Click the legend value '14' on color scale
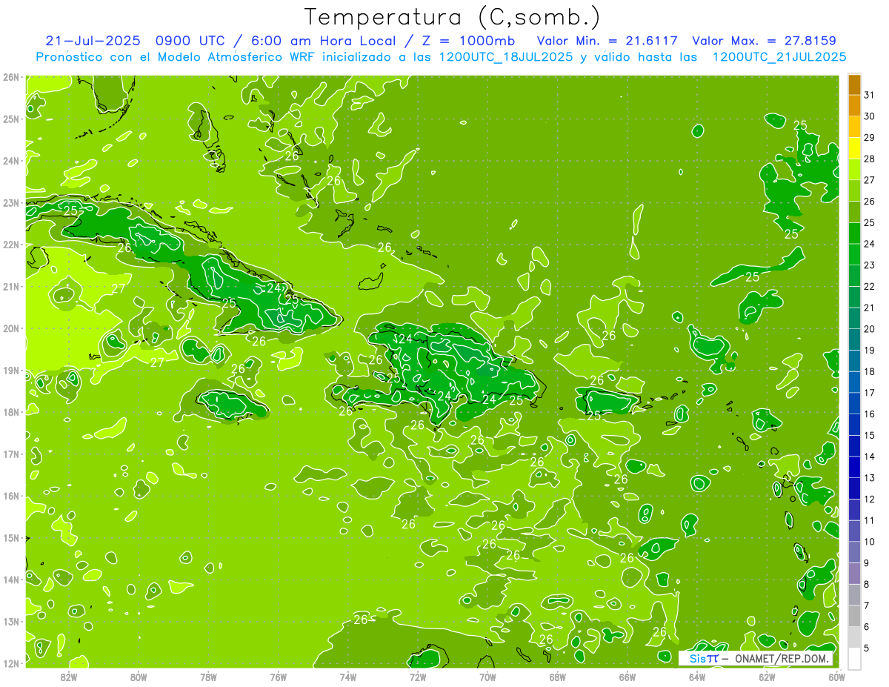Viewport: 889px width, 687px height. 869,457
